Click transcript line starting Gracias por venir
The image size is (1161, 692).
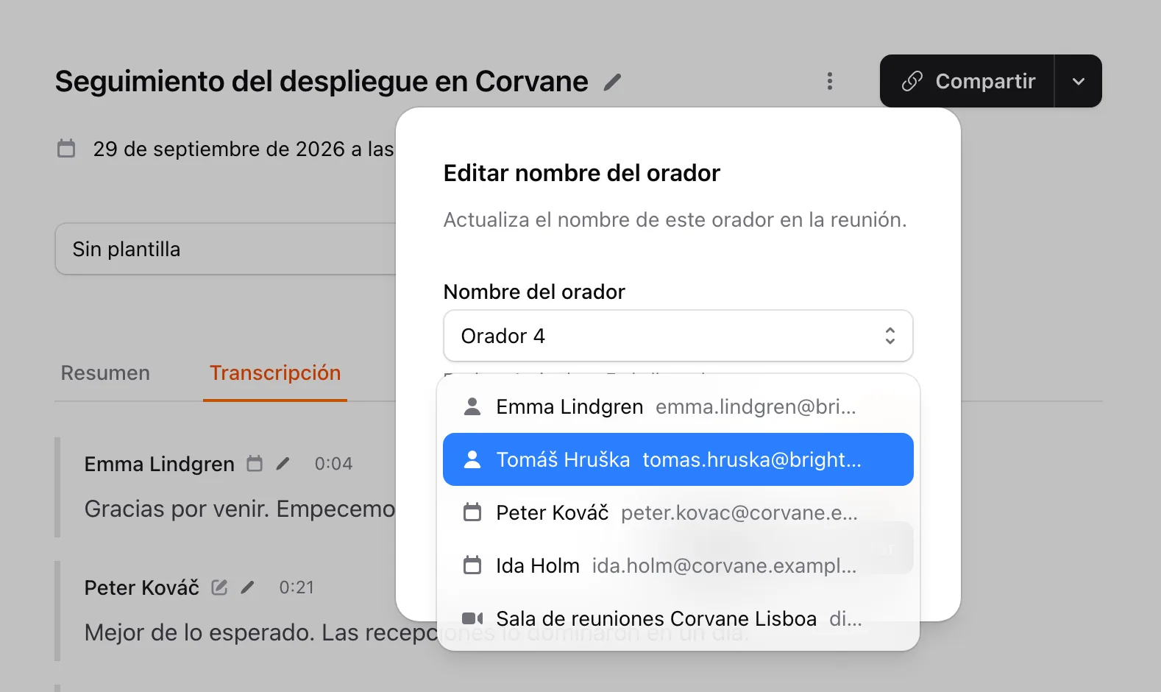point(240,509)
